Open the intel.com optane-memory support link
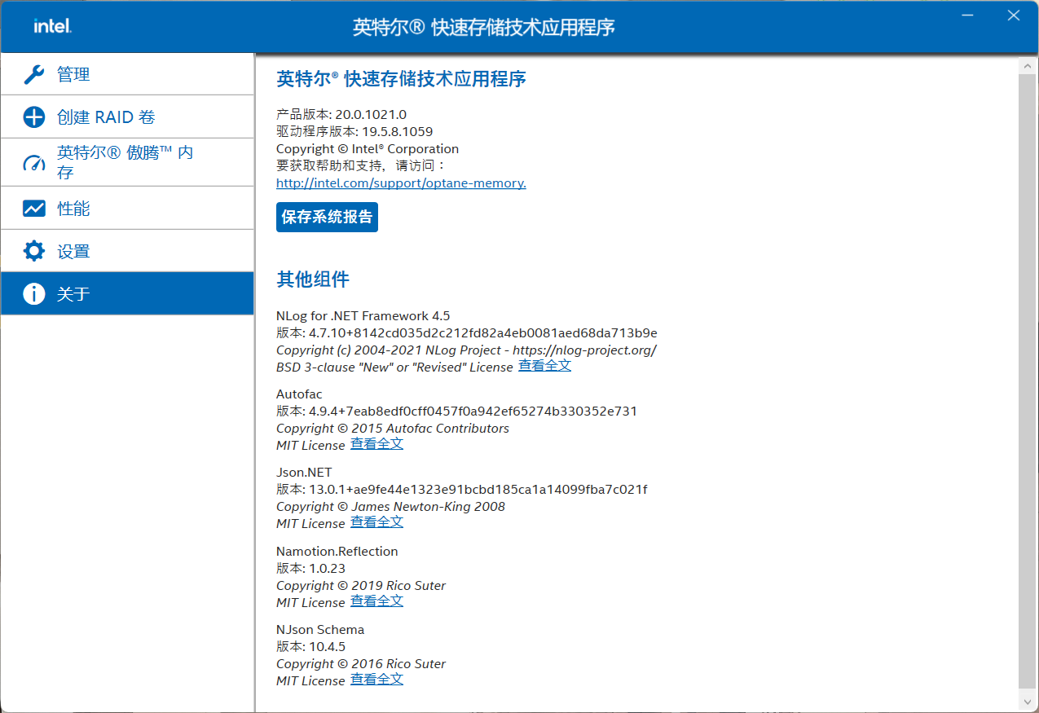 click(401, 183)
